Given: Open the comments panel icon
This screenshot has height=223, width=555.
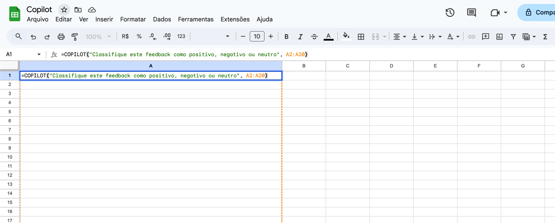Looking at the screenshot, I should pyautogui.click(x=472, y=13).
